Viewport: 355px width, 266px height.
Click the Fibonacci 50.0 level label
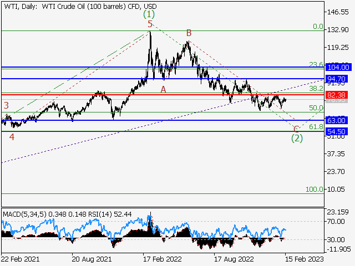[316, 108]
